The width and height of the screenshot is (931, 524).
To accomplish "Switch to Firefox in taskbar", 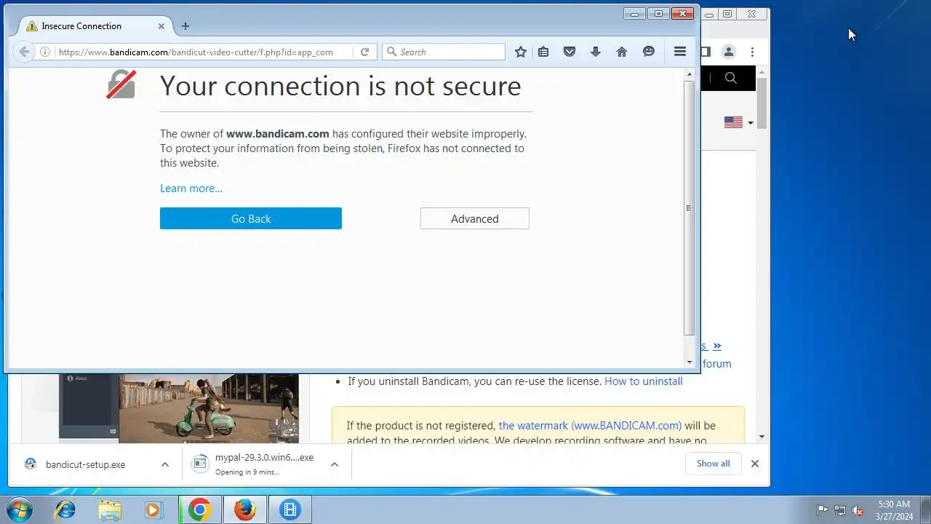I will (245, 509).
